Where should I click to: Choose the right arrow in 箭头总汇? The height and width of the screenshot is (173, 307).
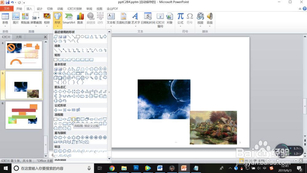coord(56,92)
